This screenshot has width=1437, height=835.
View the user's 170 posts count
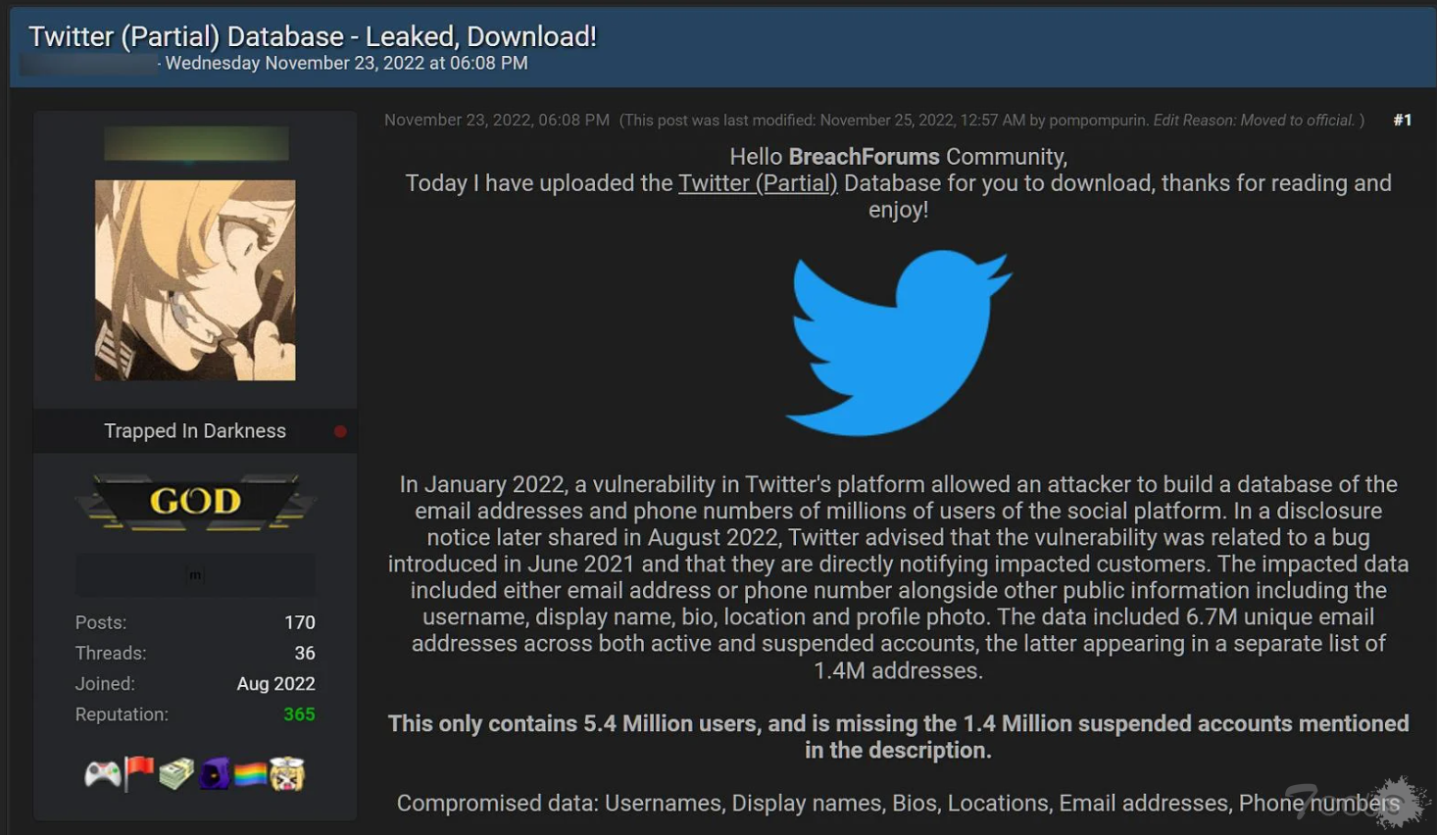click(299, 622)
